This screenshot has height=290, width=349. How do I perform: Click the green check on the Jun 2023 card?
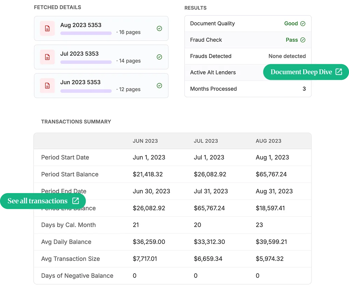click(x=159, y=86)
